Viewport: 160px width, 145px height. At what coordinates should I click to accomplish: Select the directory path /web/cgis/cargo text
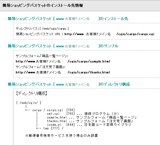[x=54, y=29]
